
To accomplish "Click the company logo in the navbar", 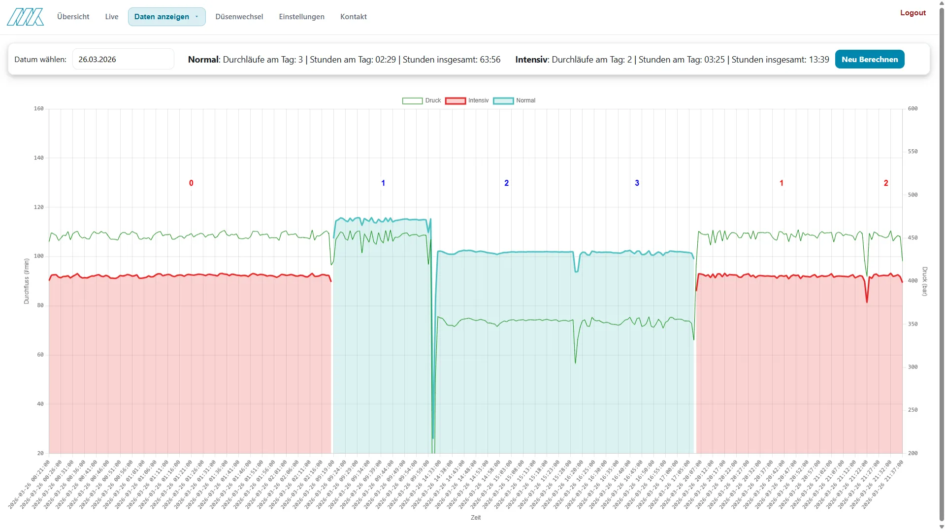I will click(x=25, y=17).
